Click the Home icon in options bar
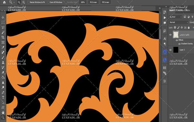Image resolution: width=194 pixels, height=122 pixels. pos(4,2)
